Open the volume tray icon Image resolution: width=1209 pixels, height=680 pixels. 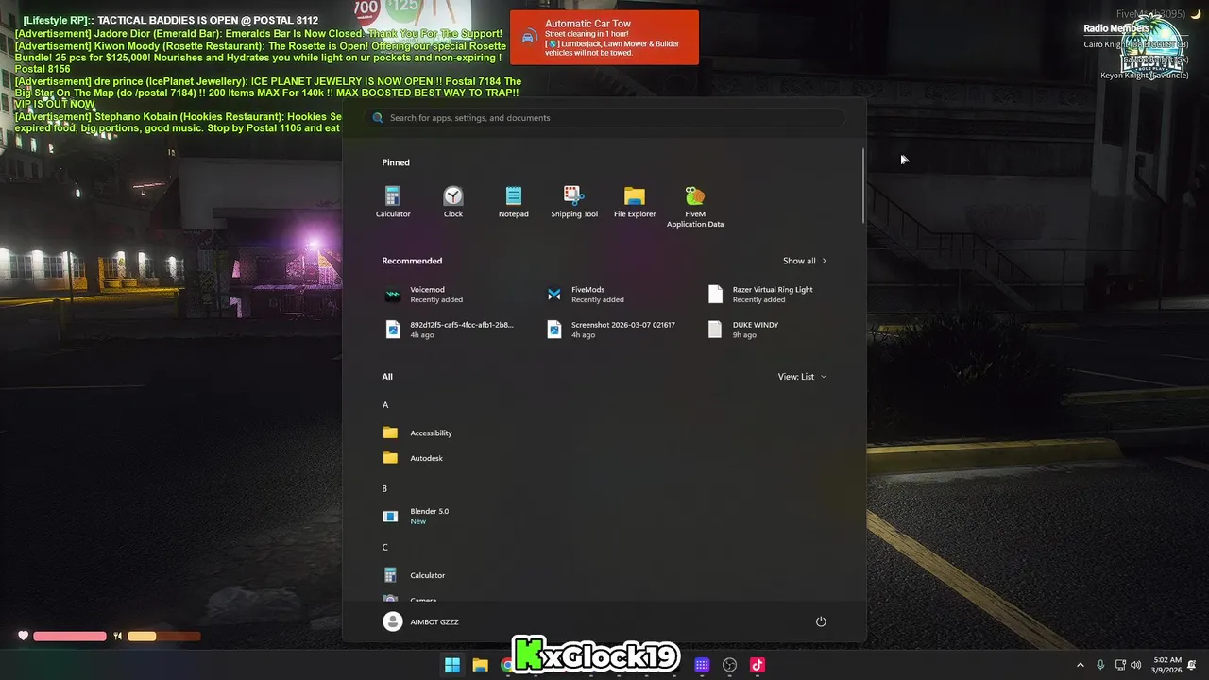pyautogui.click(x=1136, y=665)
